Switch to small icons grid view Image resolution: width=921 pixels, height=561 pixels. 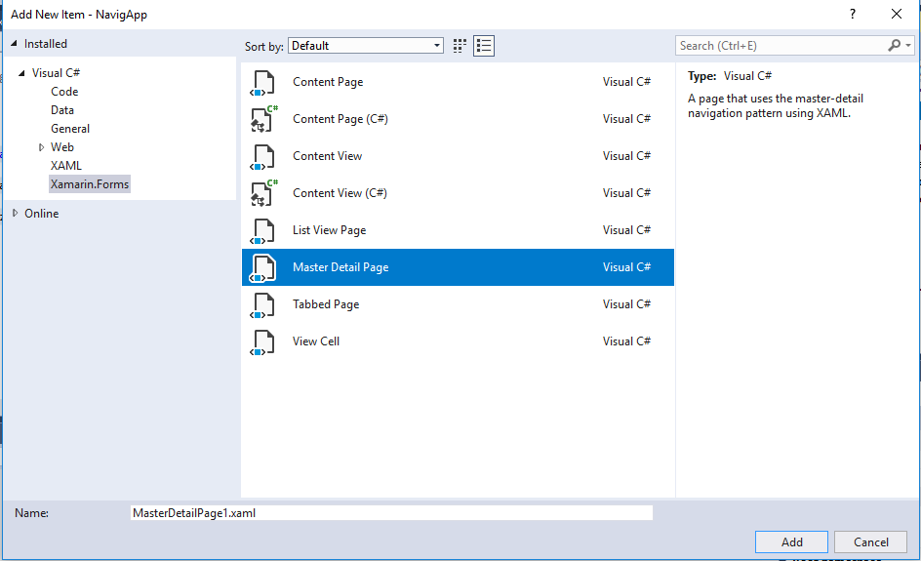[x=460, y=46]
